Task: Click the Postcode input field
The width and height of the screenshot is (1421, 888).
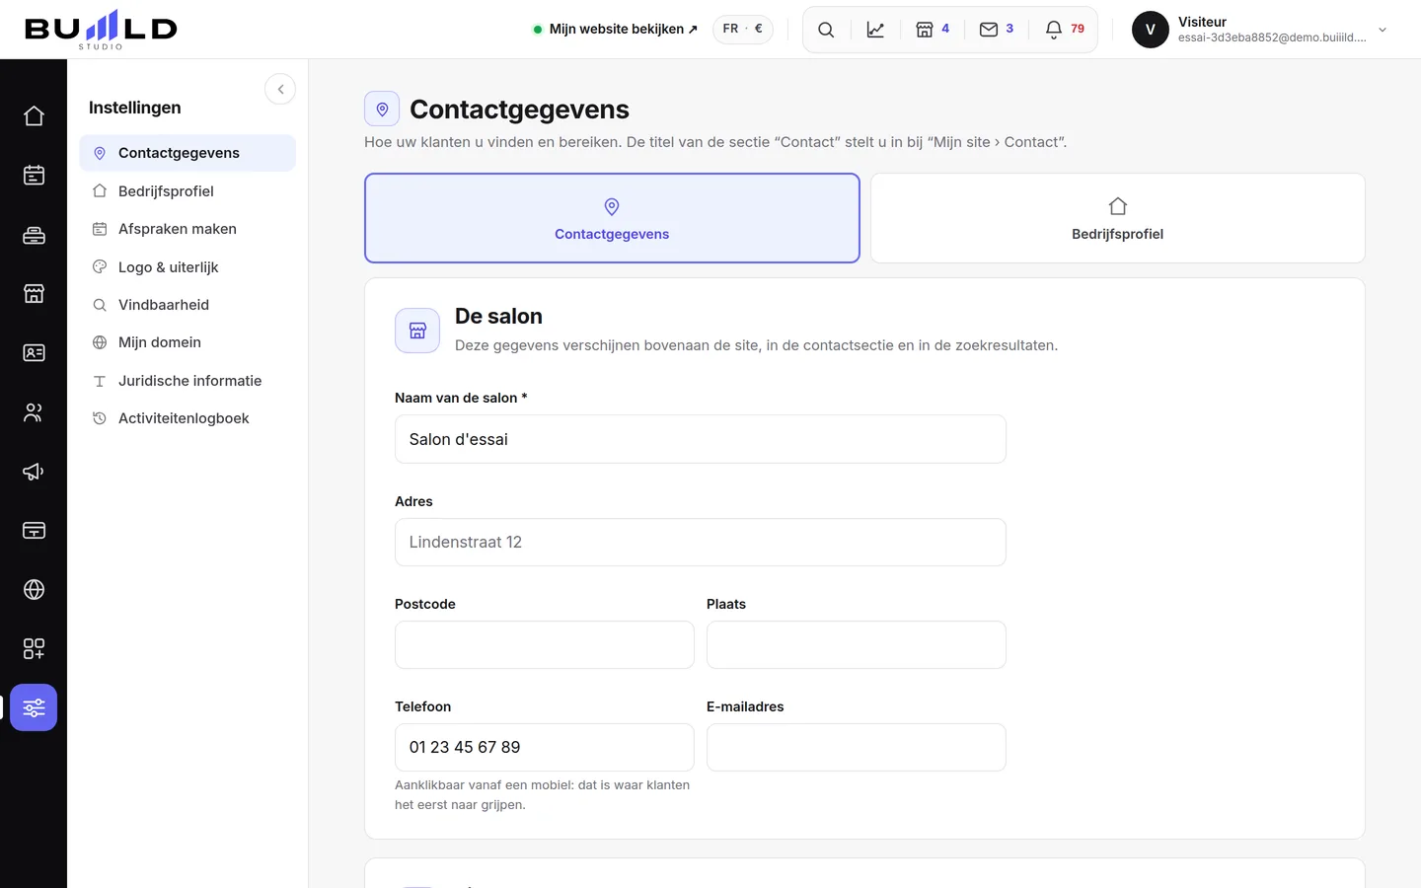Action: click(x=545, y=645)
